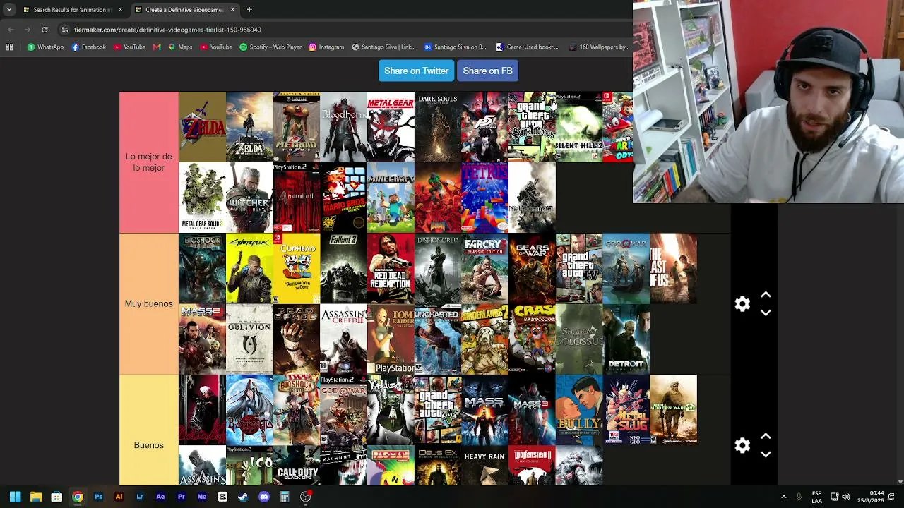Open the Calculator from the taskbar

point(285,497)
